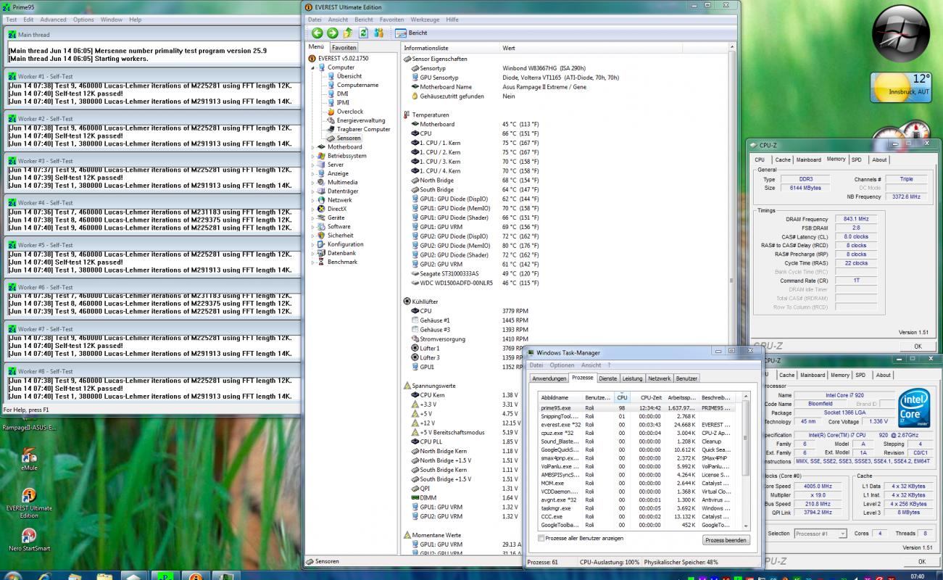Expand the Multimedia tree node
The image size is (943, 580).
pyautogui.click(x=313, y=182)
